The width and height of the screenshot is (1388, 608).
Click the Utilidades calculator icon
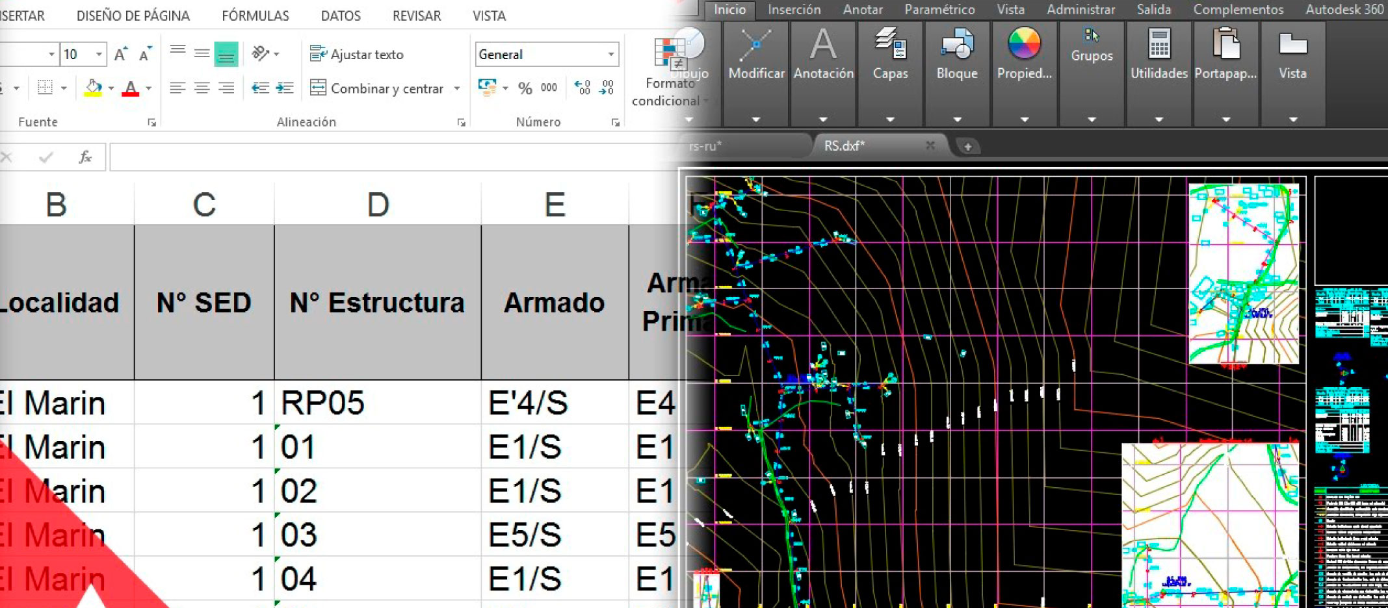[1159, 45]
